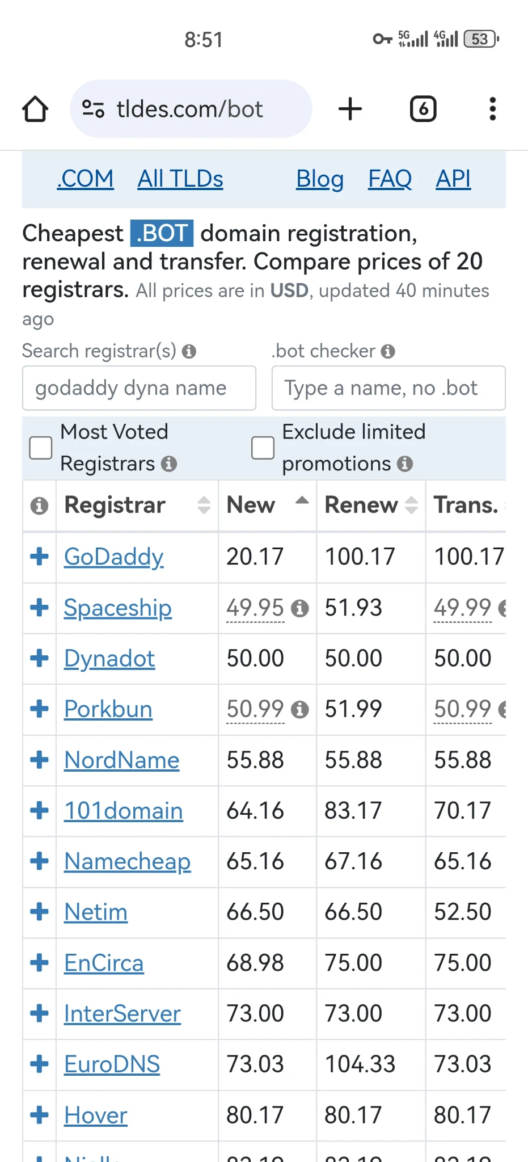Tap info icon beside Spaceship's 49.95 price

(299, 609)
